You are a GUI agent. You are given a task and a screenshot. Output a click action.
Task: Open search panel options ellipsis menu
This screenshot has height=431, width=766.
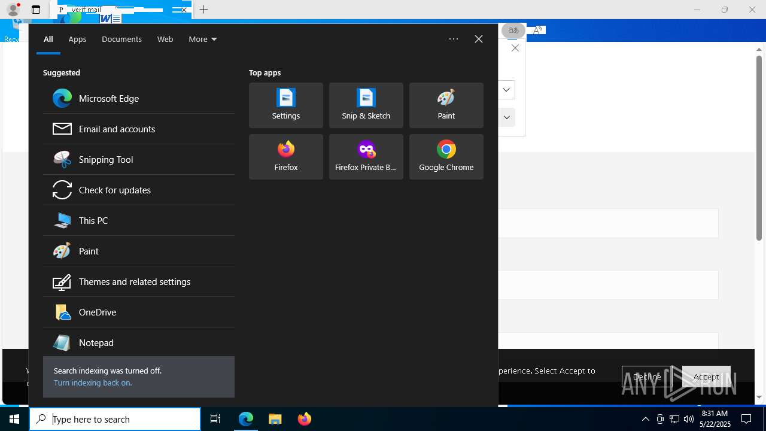[454, 39]
